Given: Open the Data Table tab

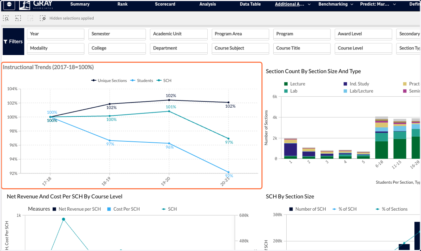Looking at the screenshot, I should 250,4.
